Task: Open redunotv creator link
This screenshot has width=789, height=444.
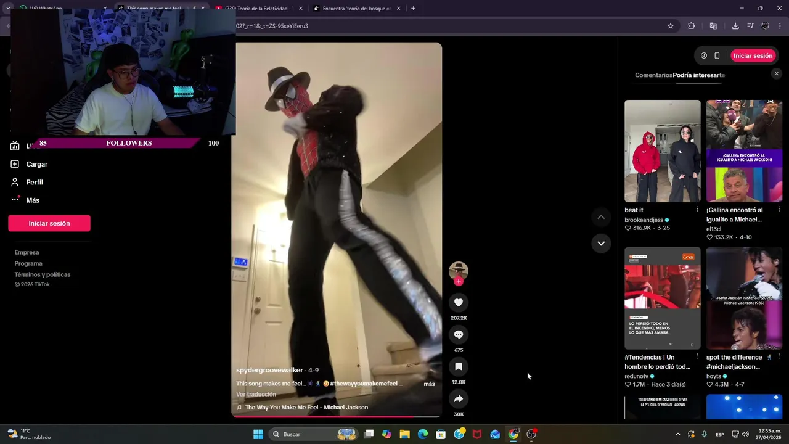Action: click(636, 376)
